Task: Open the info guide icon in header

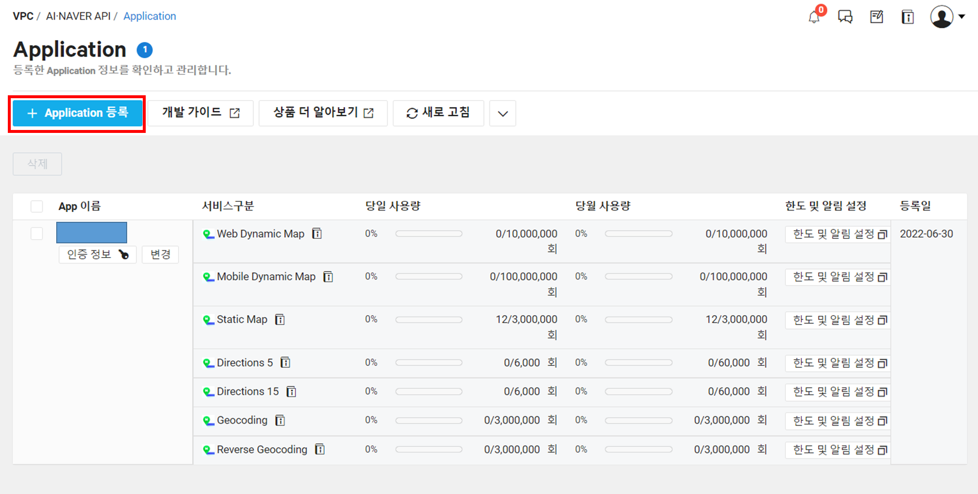Action: point(908,17)
